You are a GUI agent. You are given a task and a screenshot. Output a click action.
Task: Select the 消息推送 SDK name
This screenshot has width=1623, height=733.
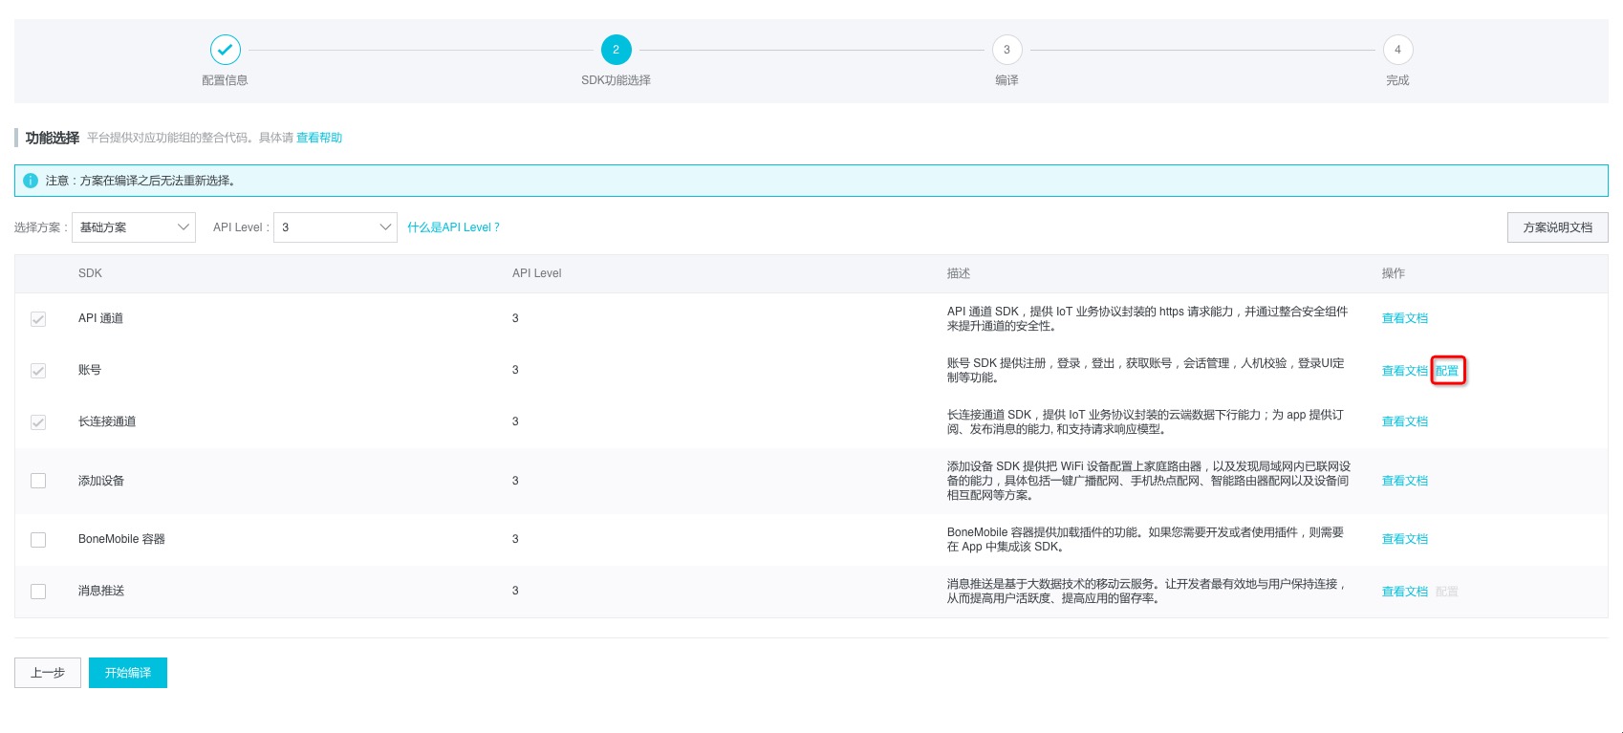[x=101, y=591]
